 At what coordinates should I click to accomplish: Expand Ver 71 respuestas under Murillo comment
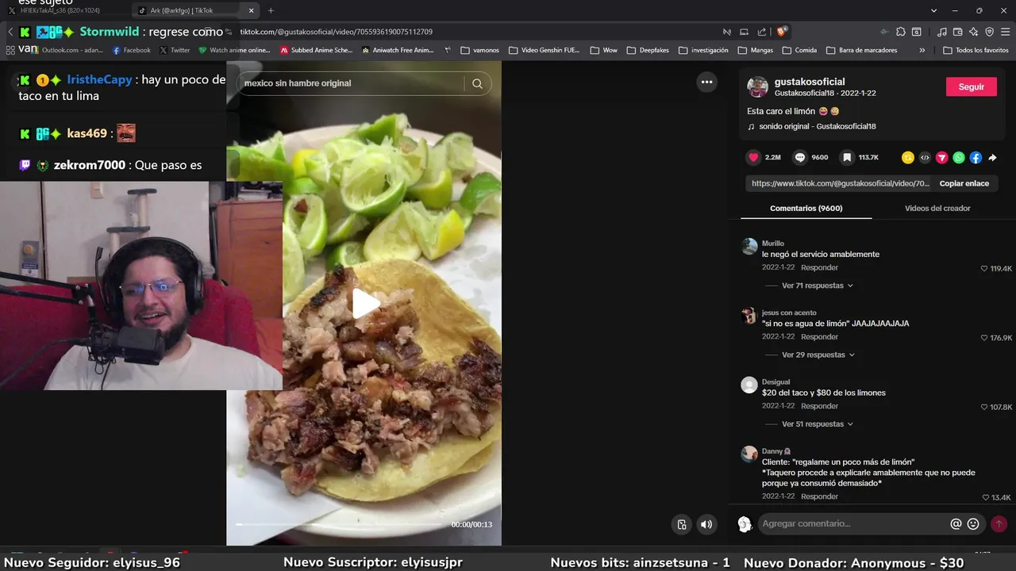point(818,285)
